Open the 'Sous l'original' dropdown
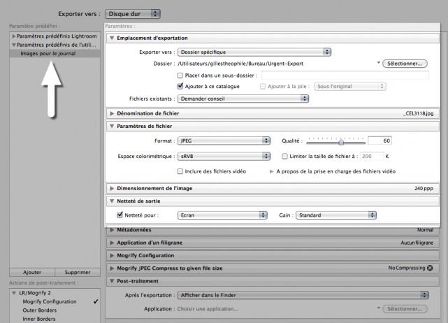448x323 pixels. [350, 86]
